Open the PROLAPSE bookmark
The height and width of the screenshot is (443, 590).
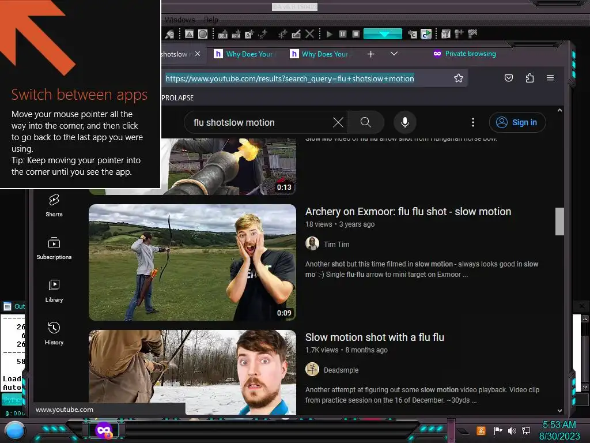coord(177,98)
